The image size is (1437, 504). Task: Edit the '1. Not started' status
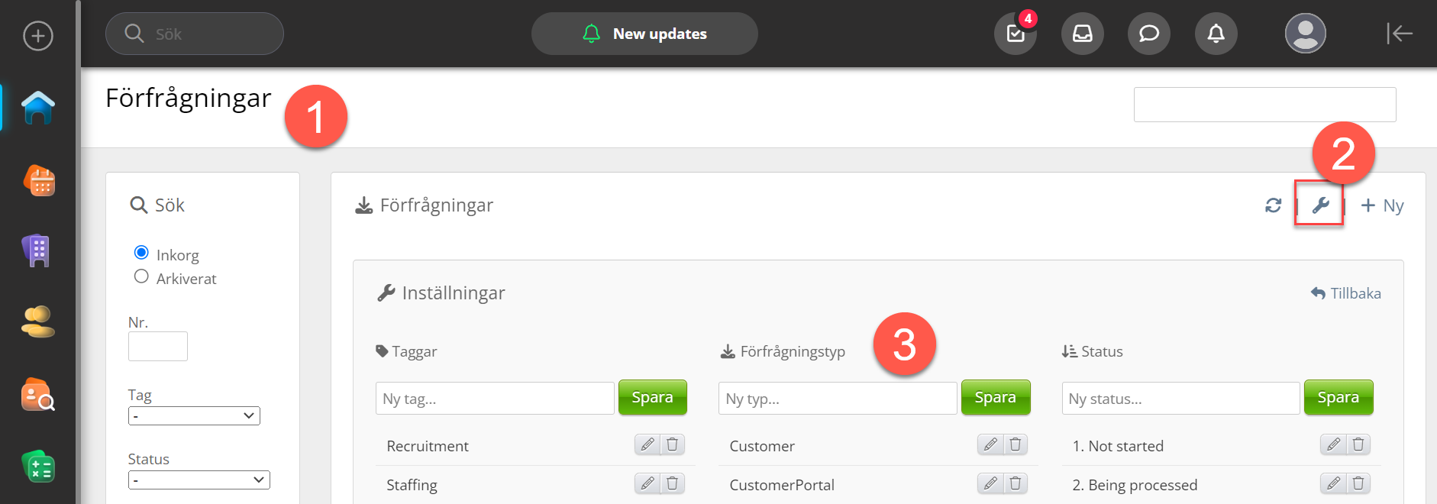(1333, 444)
